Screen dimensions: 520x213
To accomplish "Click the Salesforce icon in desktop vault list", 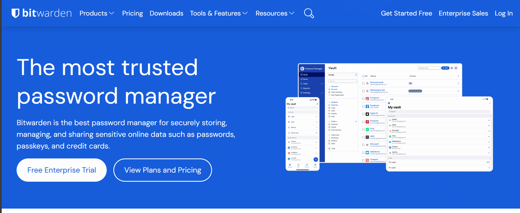I will pyautogui.click(x=367, y=153).
